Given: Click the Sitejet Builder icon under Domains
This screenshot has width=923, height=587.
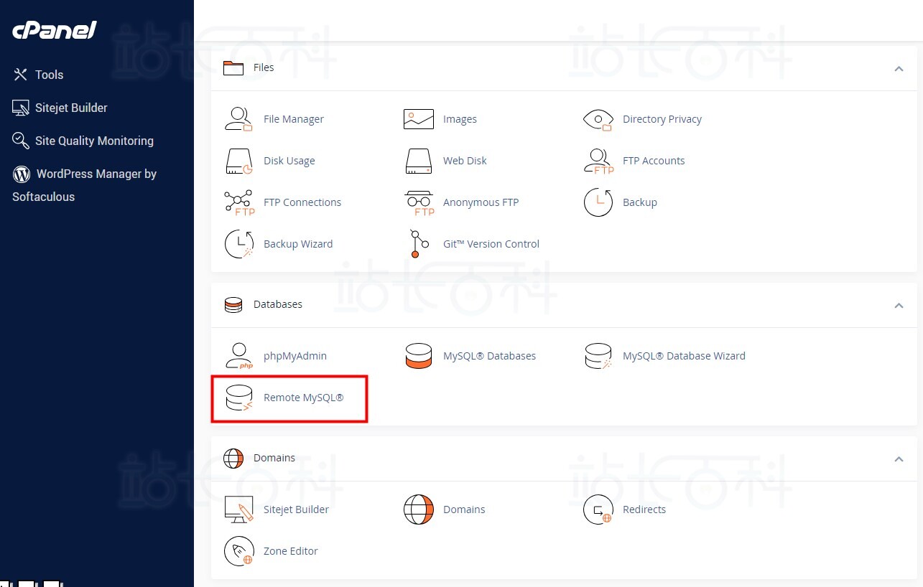Looking at the screenshot, I should [239, 509].
